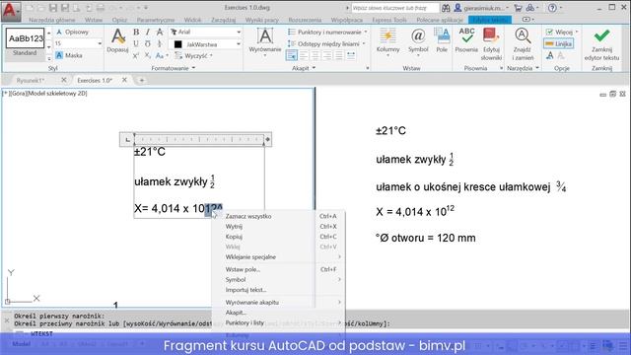631x355 pixels.
Task: Open the AutoCAD application menu button
Action: [11, 11]
